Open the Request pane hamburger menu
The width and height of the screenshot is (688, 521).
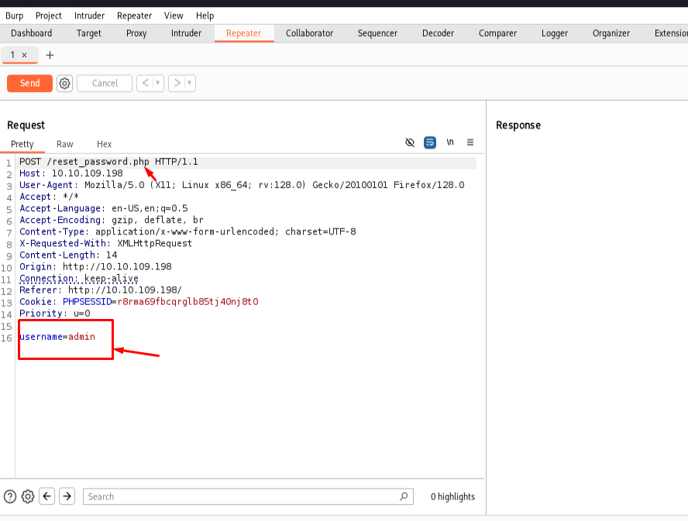point(470,142)
